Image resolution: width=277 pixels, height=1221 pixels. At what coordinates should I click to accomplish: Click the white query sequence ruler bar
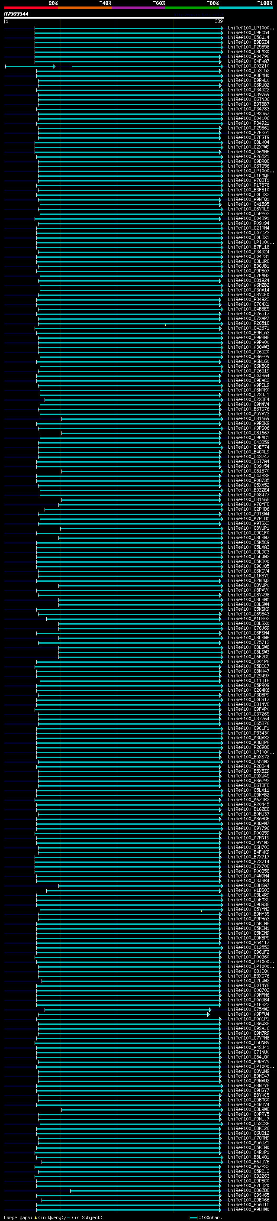(x=114, y=18)
